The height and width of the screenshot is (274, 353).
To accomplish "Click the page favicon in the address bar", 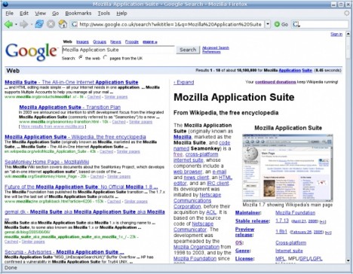I will tap(74, 24).
